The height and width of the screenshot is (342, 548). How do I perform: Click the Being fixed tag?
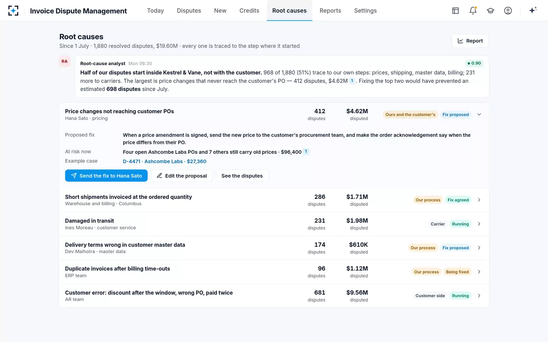point(457,272)
